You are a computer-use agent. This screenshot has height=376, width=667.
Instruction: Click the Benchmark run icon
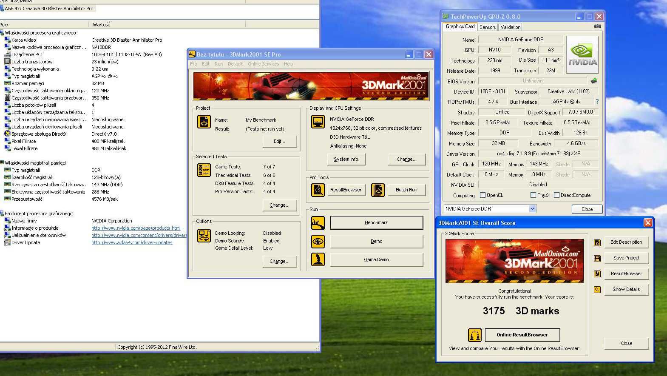pyautogui.click(x=318, y=222)
